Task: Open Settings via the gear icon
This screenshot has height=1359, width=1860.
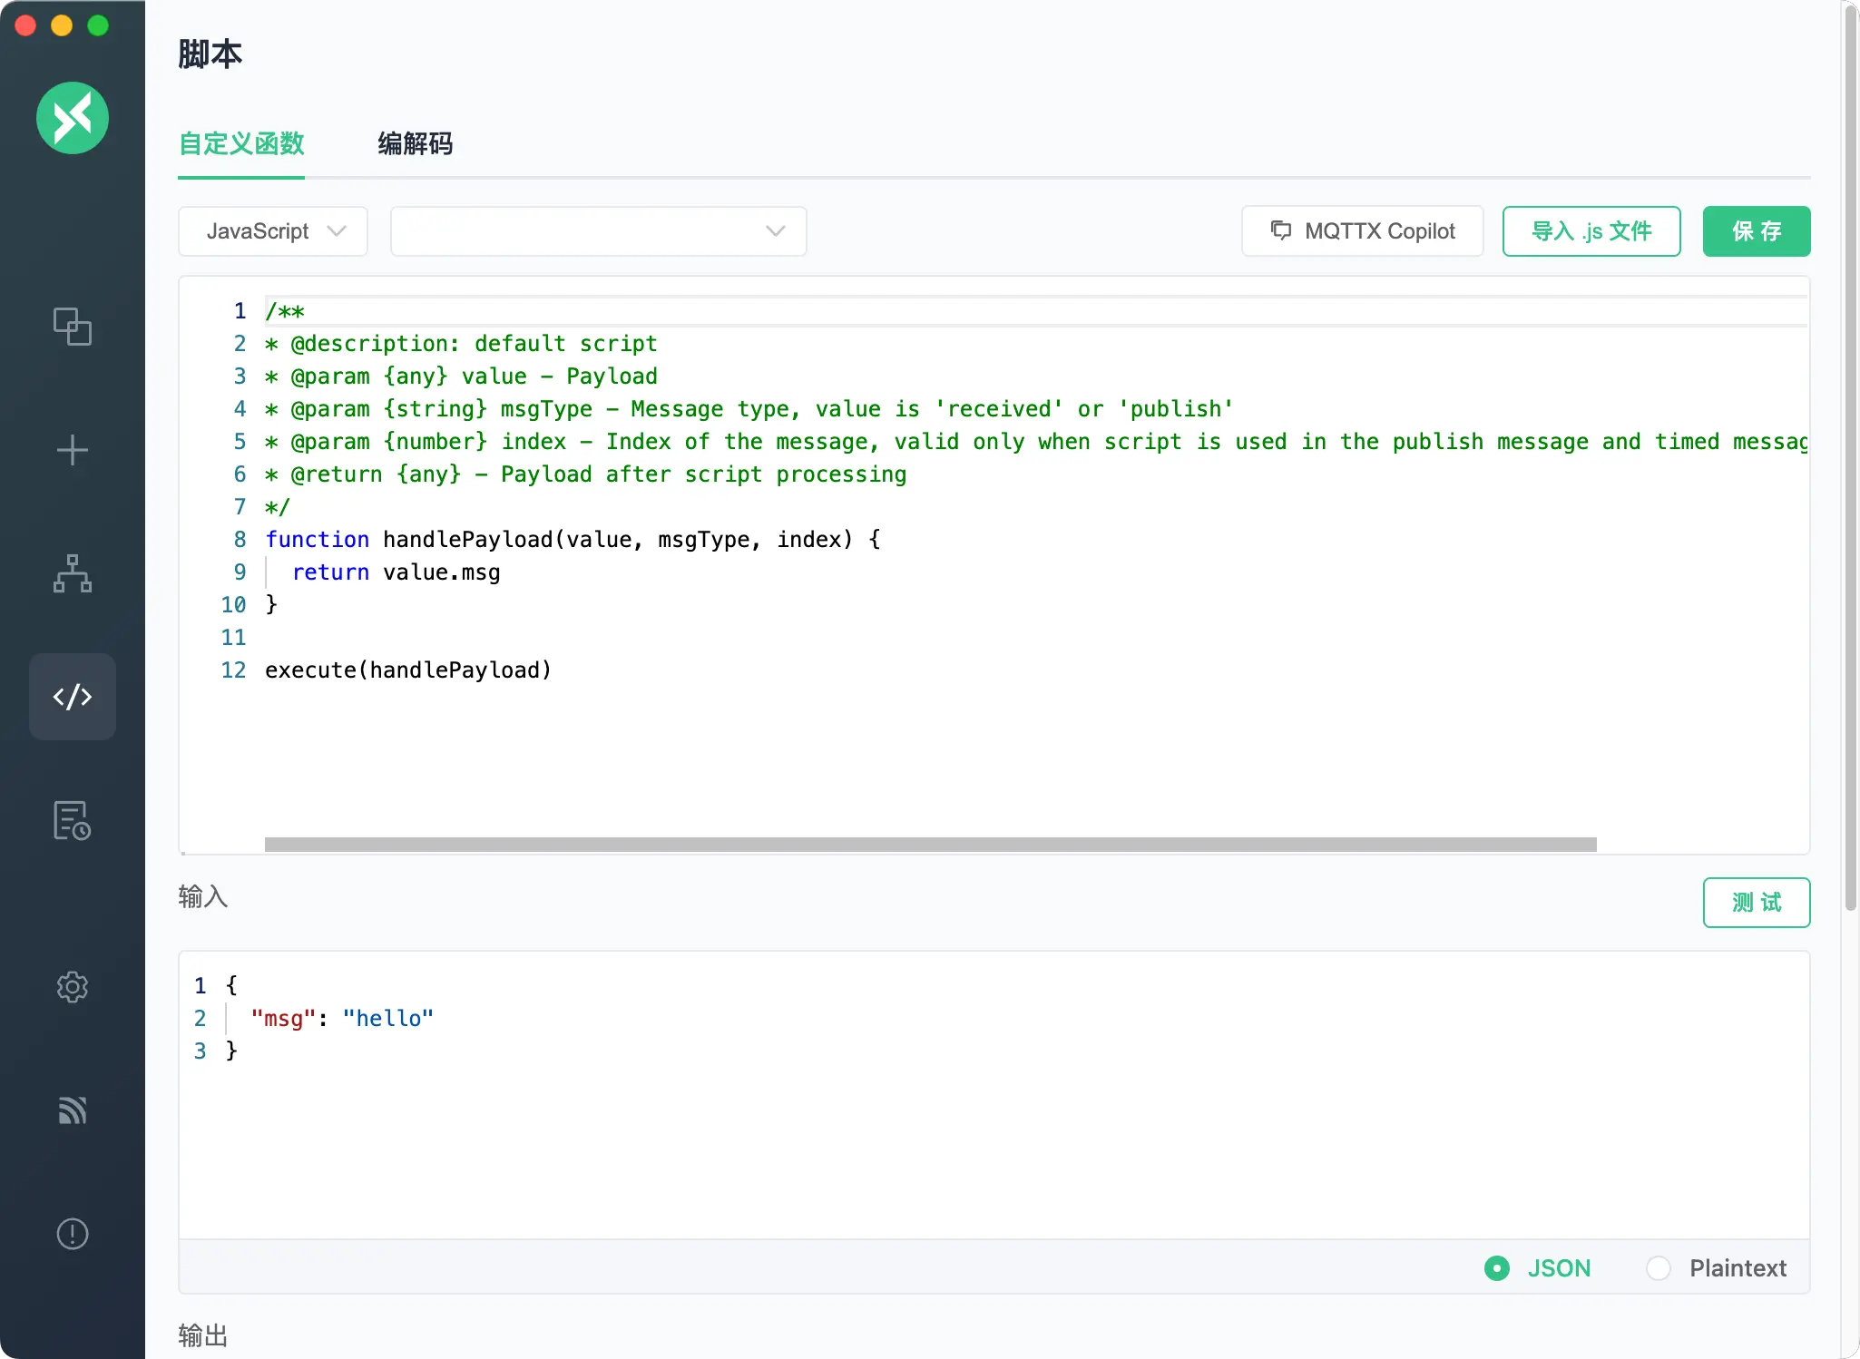Action: tap(72, 988)
